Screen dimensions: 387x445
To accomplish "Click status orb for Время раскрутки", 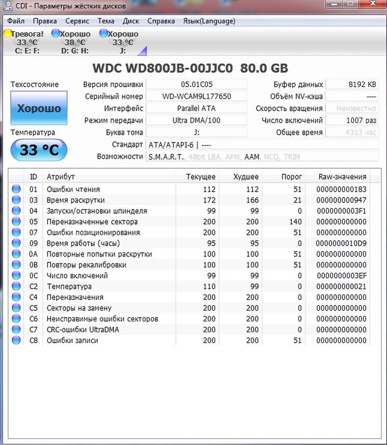I will 16,200.
